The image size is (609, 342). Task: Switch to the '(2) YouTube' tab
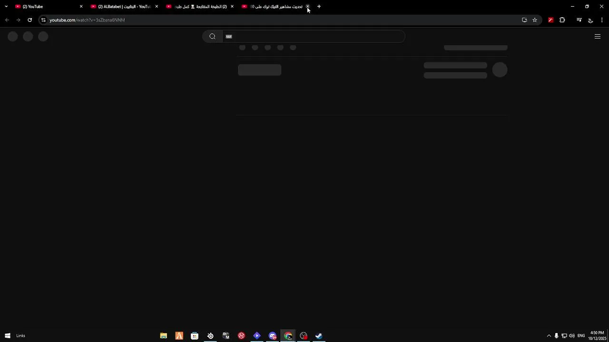click(48, 7)
